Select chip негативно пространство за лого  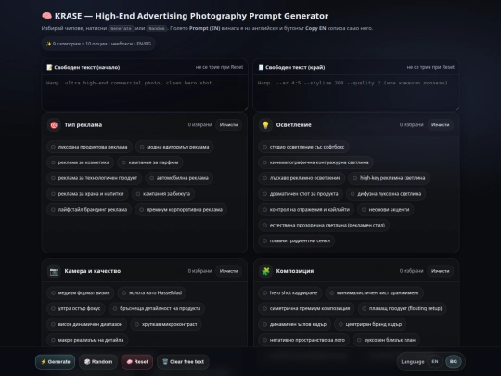304,340
